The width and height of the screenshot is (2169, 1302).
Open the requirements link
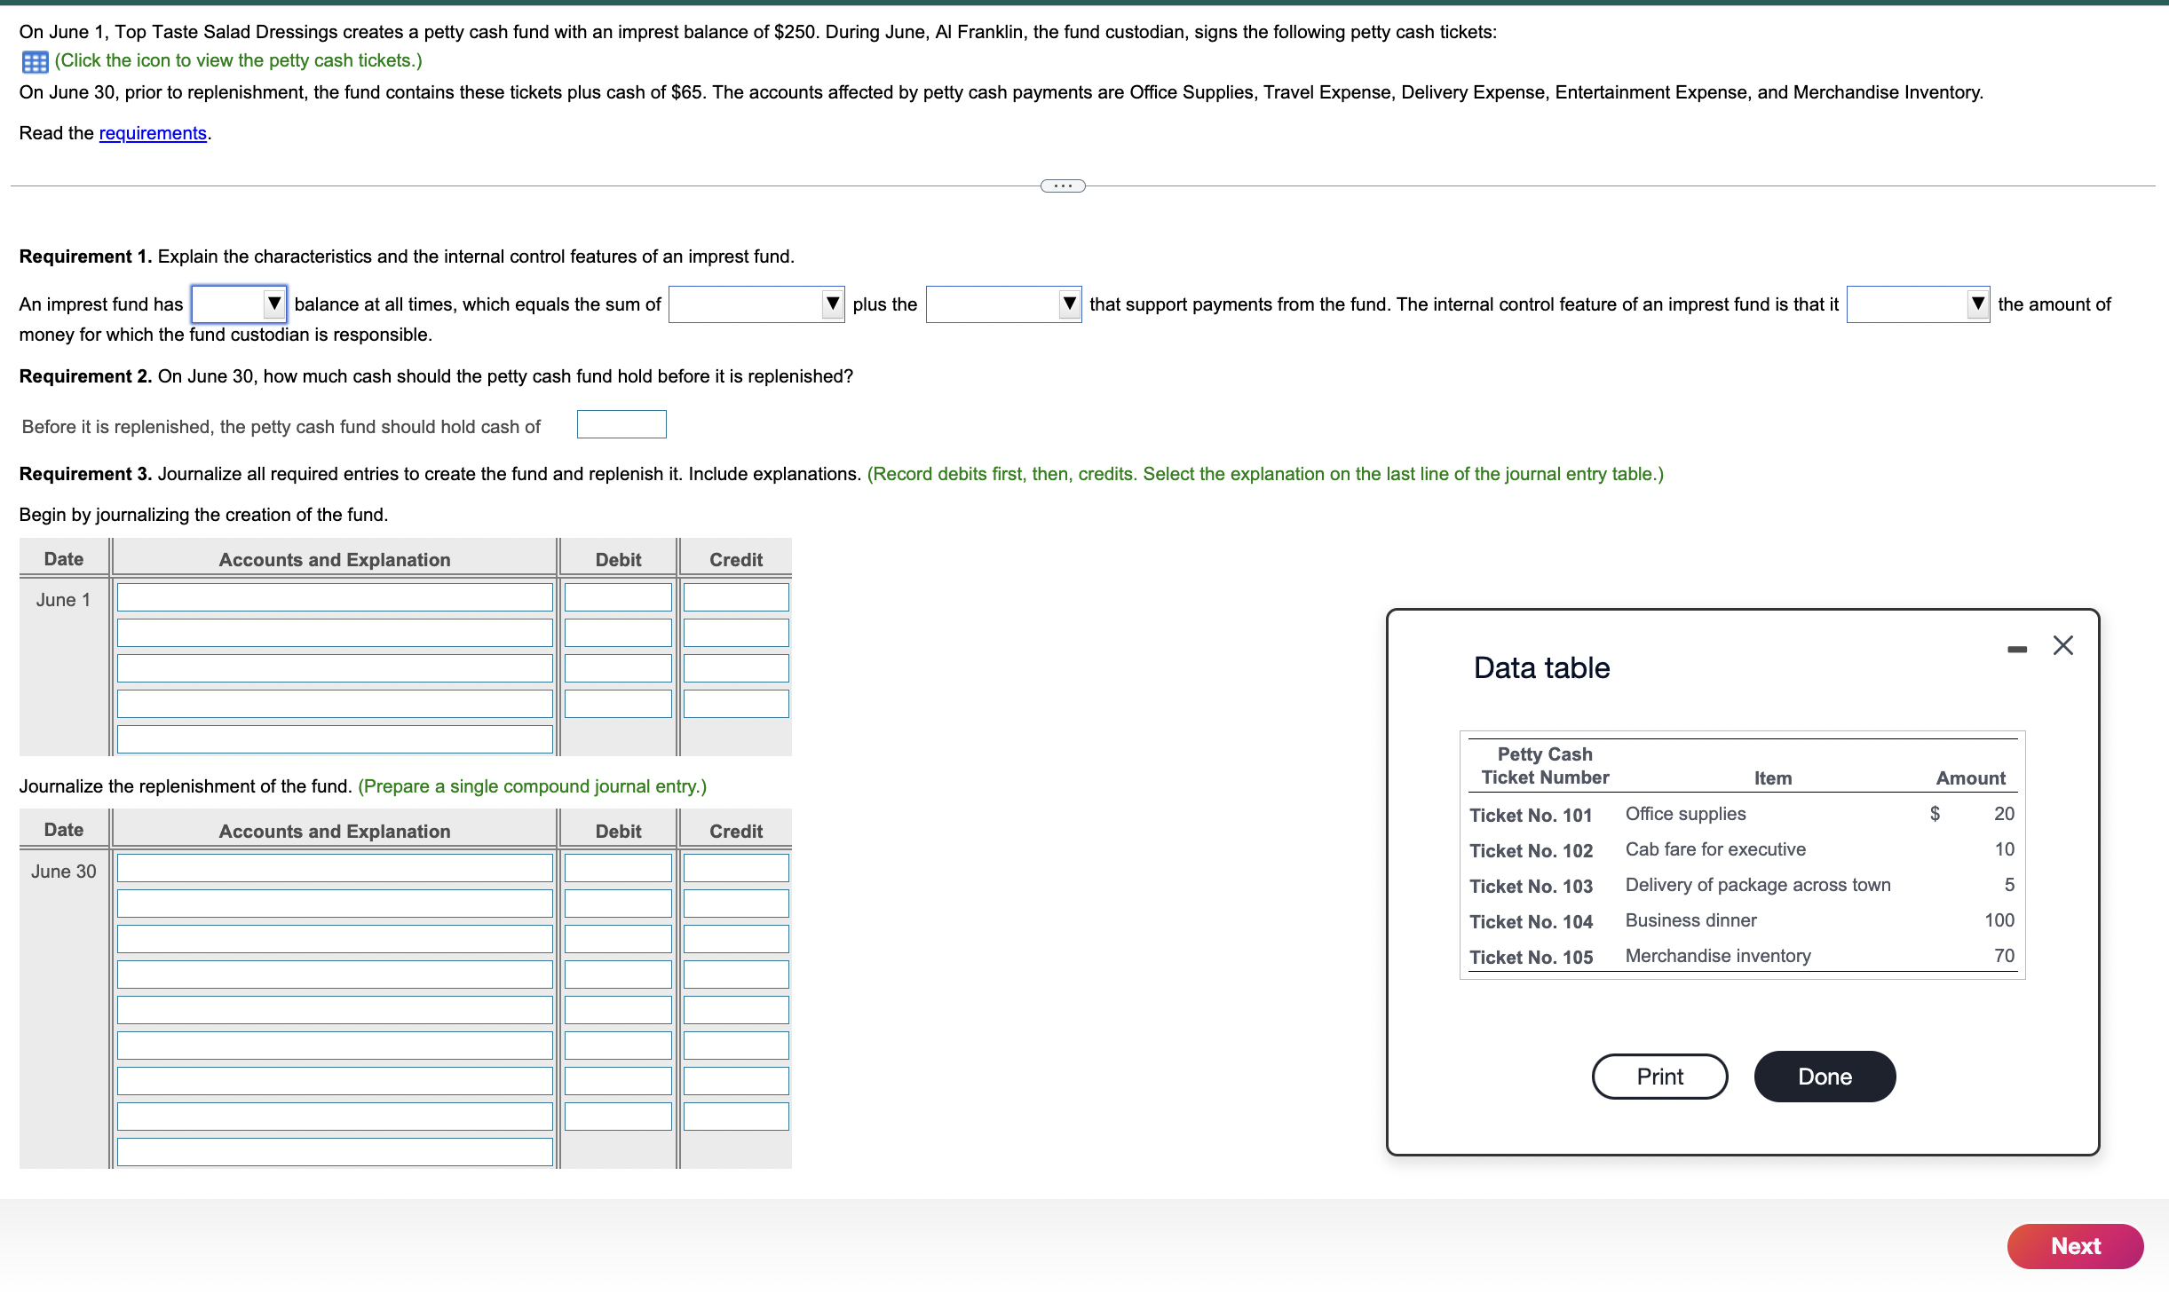point(153,133)
